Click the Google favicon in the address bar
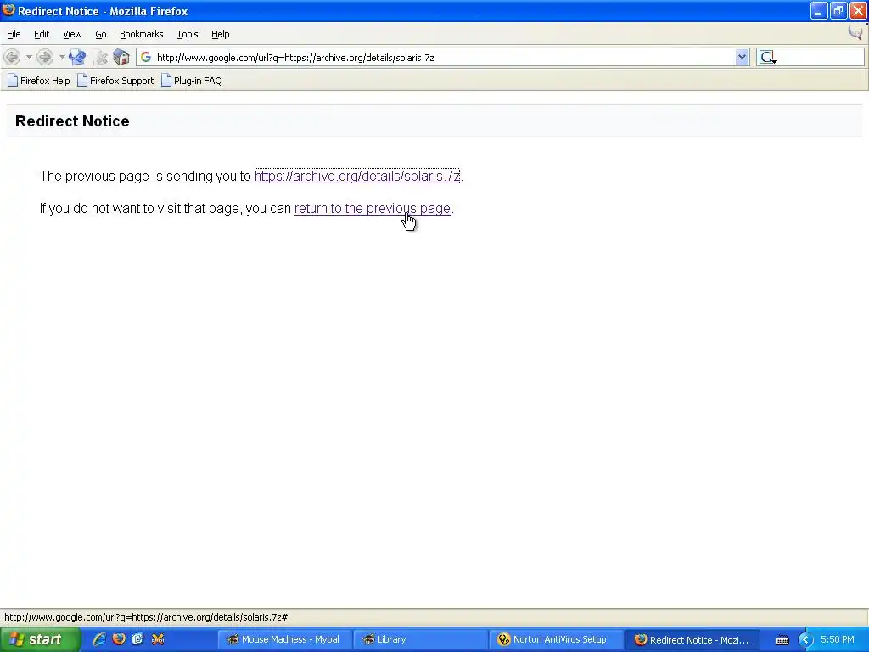This screenshot has height=652, width=869. tap(146, 57)
